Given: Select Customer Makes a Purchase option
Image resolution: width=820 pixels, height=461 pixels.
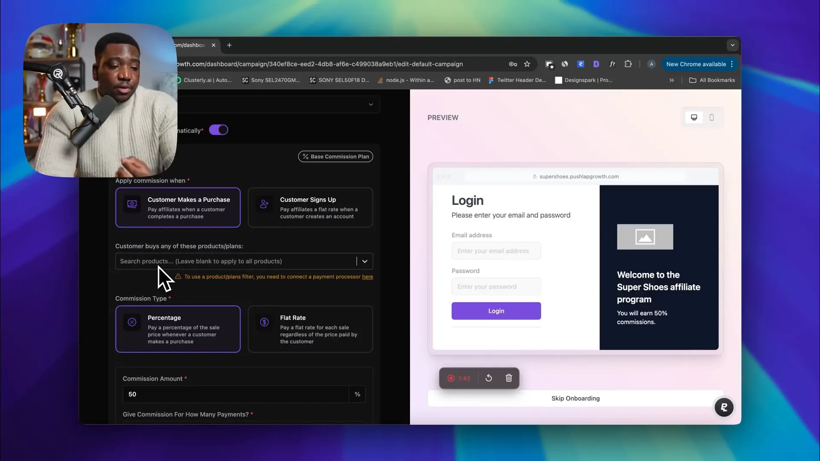Looking at the screenshot, I should point(178,207).
